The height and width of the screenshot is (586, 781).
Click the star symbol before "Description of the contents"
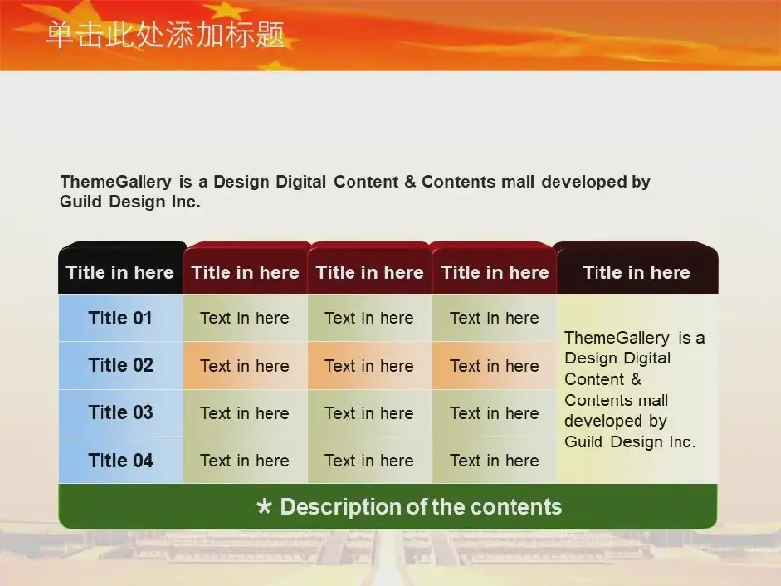[x=264, y=506]
